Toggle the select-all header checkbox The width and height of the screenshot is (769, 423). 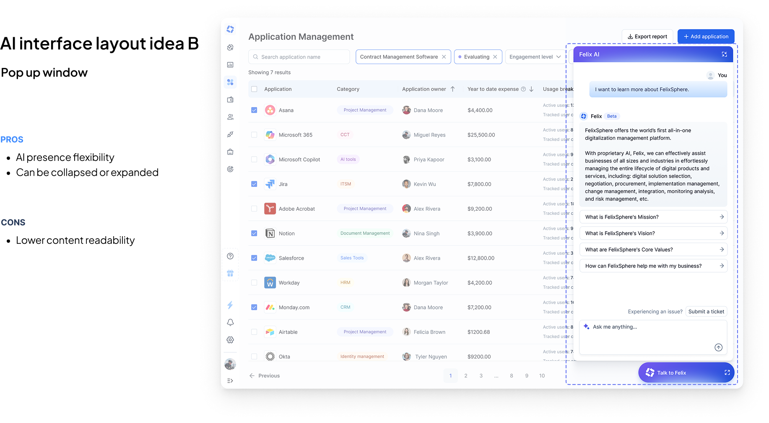(x=254, y=89)
